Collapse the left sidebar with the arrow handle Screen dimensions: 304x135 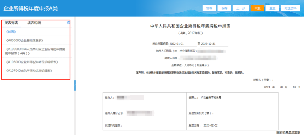pos(75,85)
